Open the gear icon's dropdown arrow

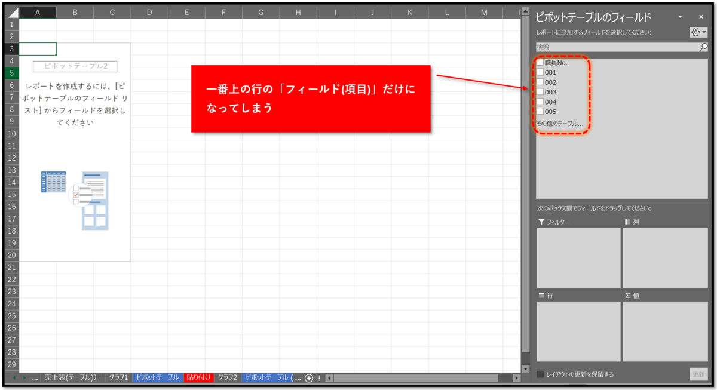(704, 31)
